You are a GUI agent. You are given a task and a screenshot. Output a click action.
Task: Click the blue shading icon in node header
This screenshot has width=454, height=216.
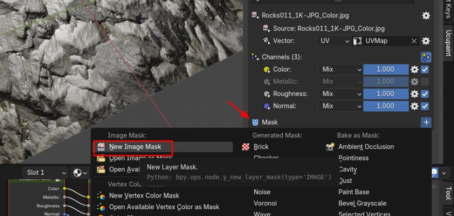pos(434,173)
